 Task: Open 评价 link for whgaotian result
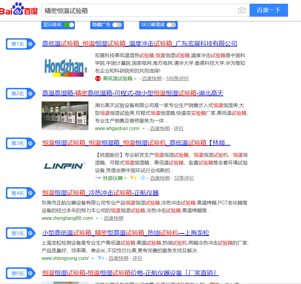[179, 129]
